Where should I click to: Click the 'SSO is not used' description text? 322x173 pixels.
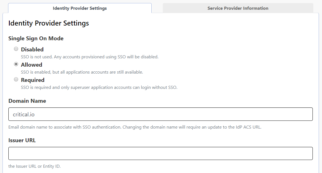[90, 57]
